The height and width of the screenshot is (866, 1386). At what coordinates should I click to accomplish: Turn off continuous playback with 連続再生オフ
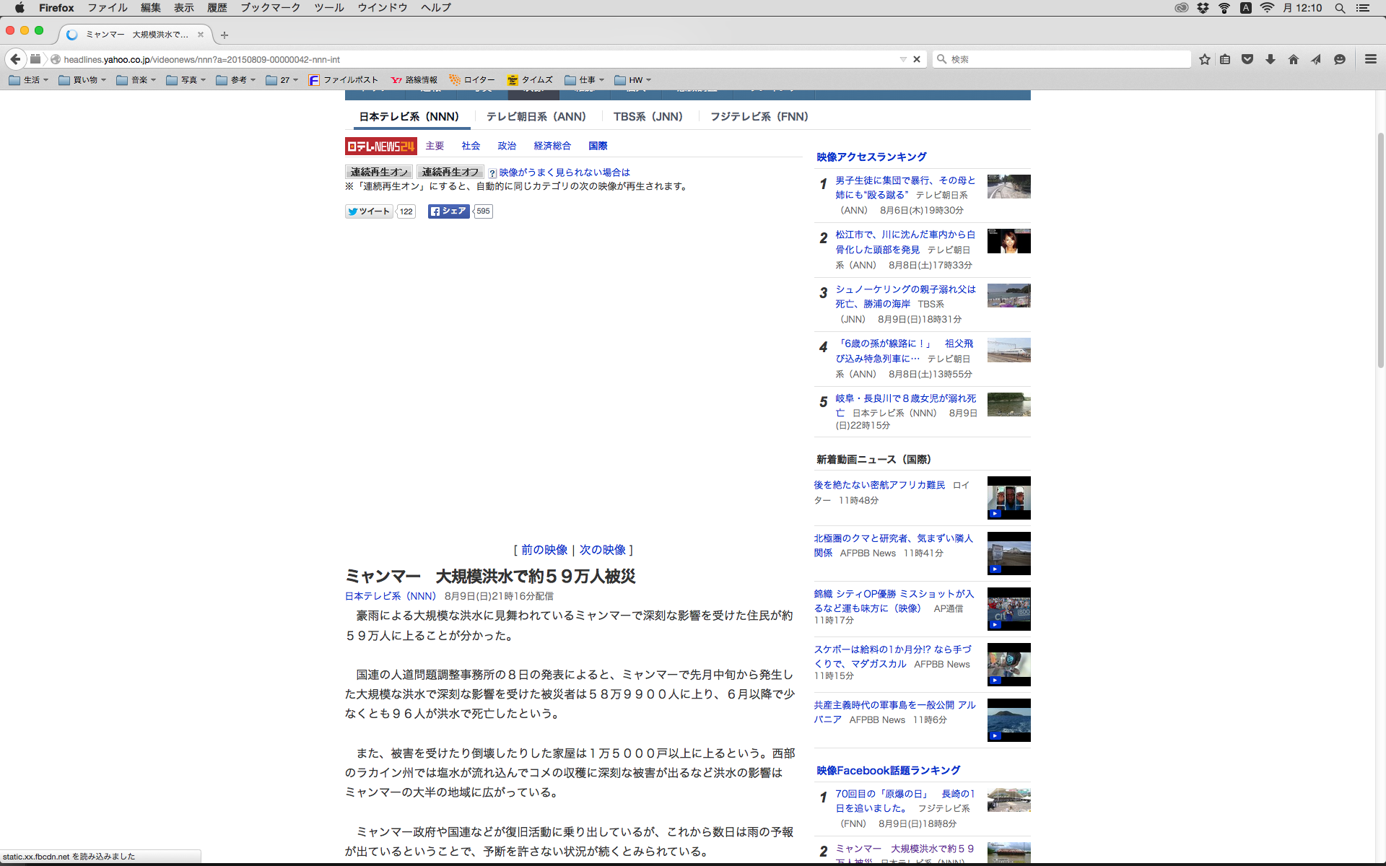(x=450, y=172)
